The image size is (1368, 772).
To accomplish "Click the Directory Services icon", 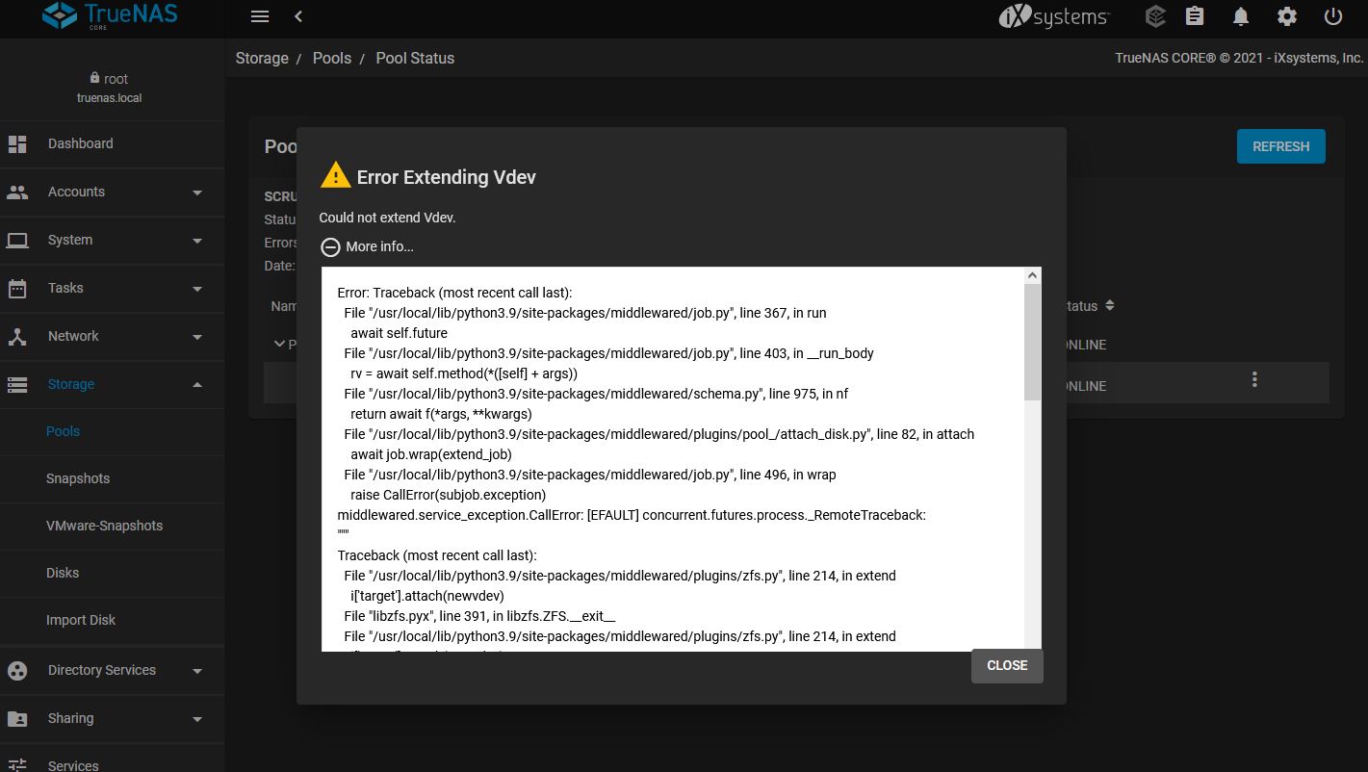I will tap(17, 670).
